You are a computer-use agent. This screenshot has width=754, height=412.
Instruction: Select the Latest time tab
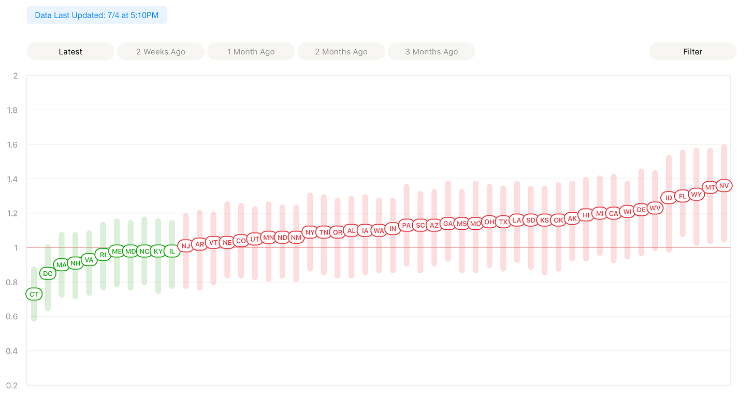(x=70, y=51)
